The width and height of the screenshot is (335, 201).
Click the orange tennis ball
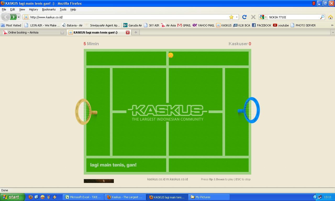171,55
